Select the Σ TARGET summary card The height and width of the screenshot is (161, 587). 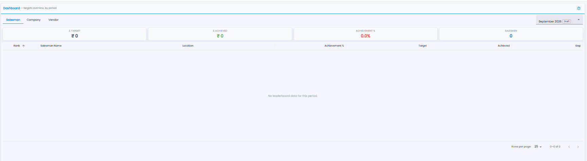[x=75, y=34]
